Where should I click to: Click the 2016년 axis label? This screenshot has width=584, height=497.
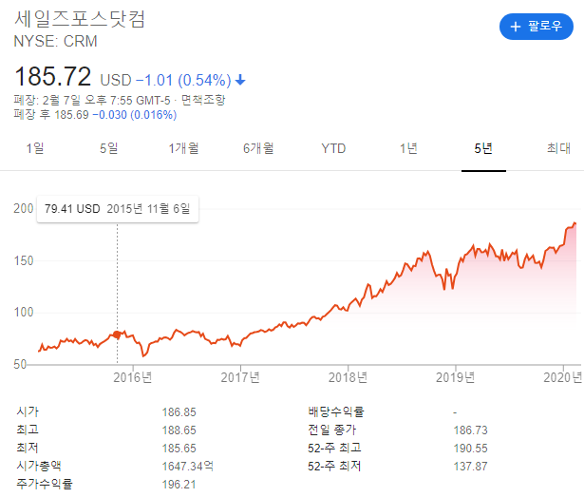[x=132, y=377]
